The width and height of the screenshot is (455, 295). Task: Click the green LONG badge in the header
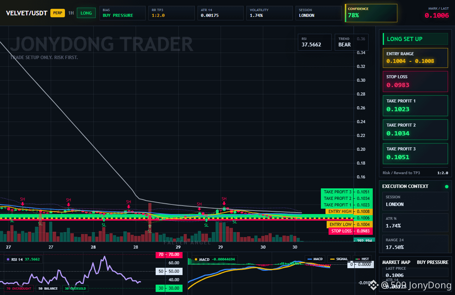click(86, 13)
